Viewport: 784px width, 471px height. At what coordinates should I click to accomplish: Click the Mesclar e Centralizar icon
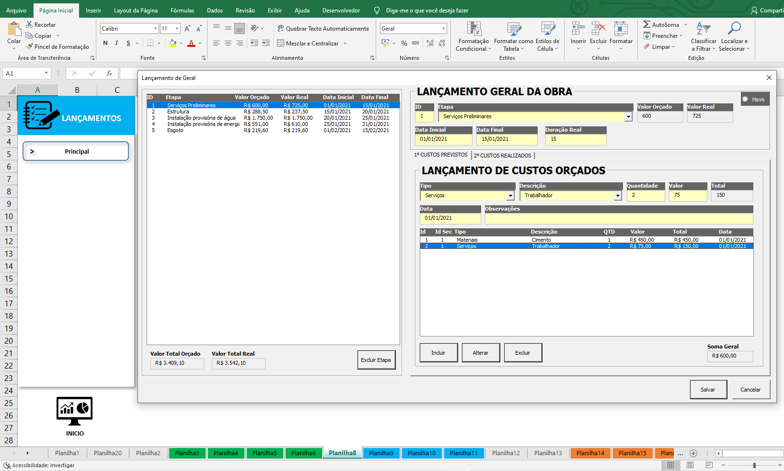click(281, 43)
